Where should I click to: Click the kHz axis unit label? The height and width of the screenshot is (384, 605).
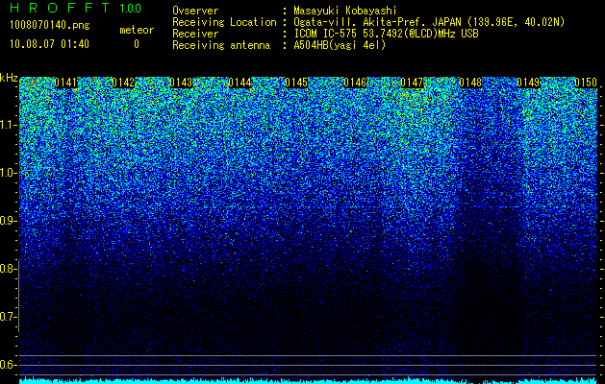click(x=9, y=78)
